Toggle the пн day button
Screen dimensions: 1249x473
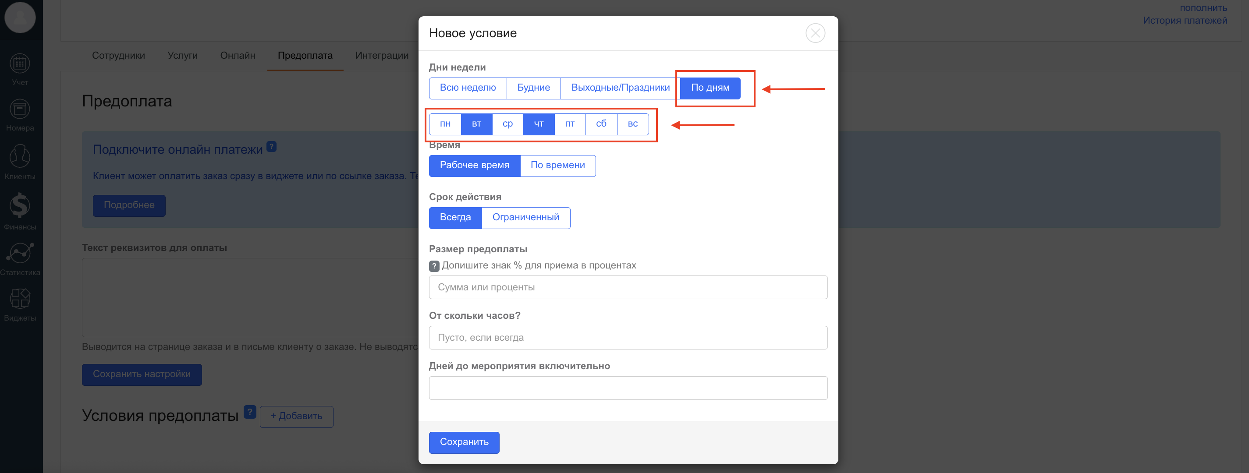pyautogui.click(x=445, y=124)
